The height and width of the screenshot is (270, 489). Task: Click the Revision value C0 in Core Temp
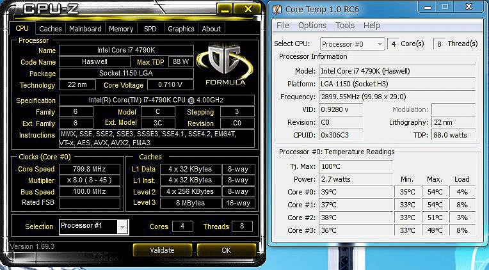pyautogui.click(x=341, y=122)
